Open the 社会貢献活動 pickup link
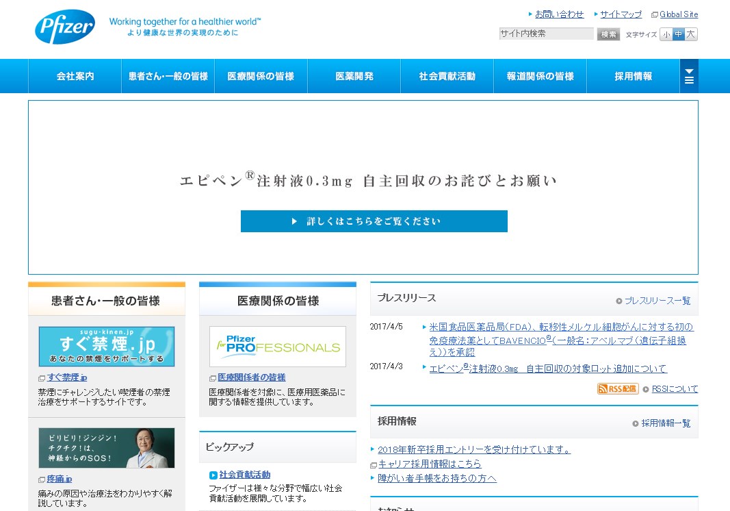The width and height of the screenshot is (730, 511). pos(244,475)
